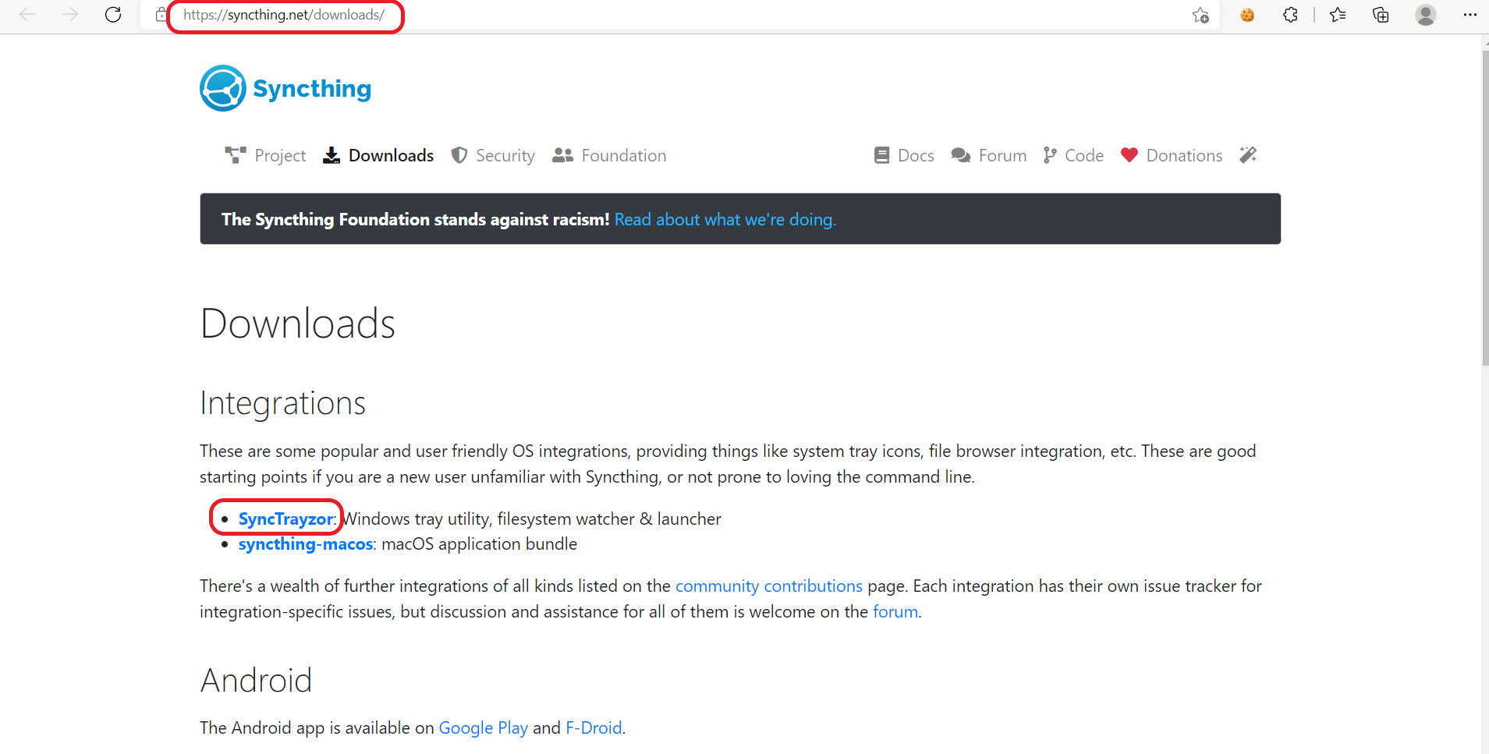
Task: Click the Donations heart icon
Action: tap(1129, 155)
